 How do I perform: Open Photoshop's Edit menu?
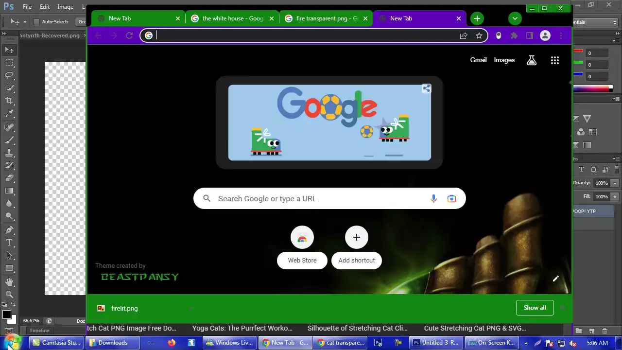[x=45, y=7]
